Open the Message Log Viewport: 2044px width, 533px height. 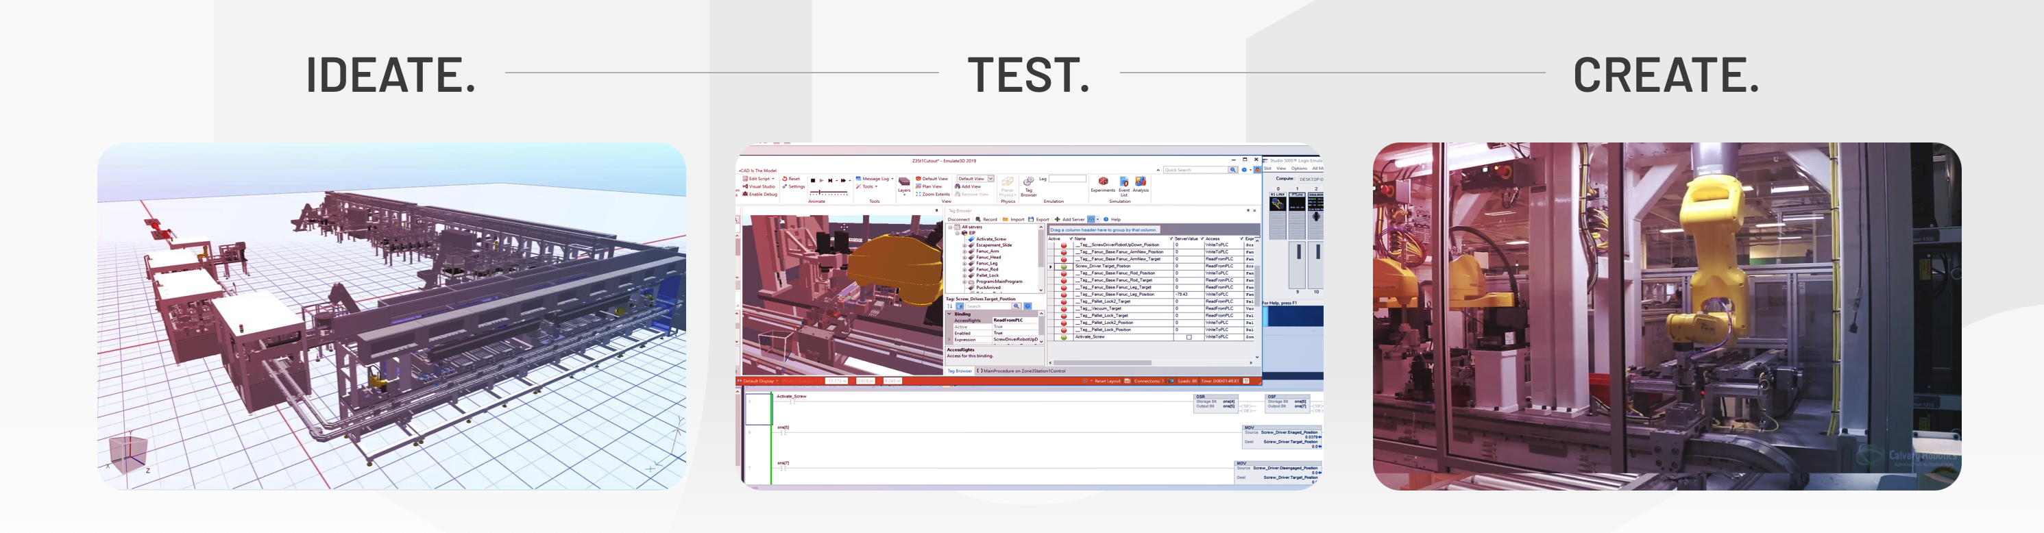[x=874, y=178]
